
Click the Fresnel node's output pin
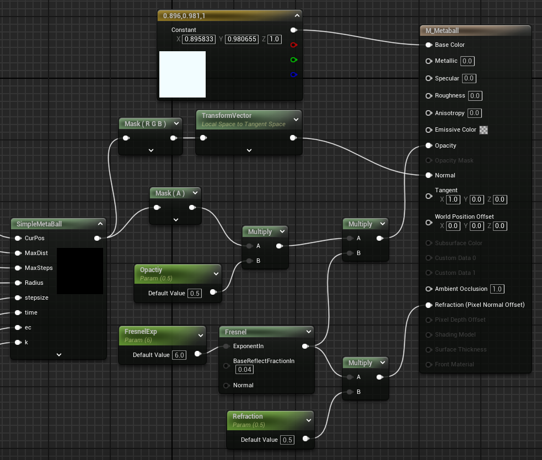pos(305,347)
